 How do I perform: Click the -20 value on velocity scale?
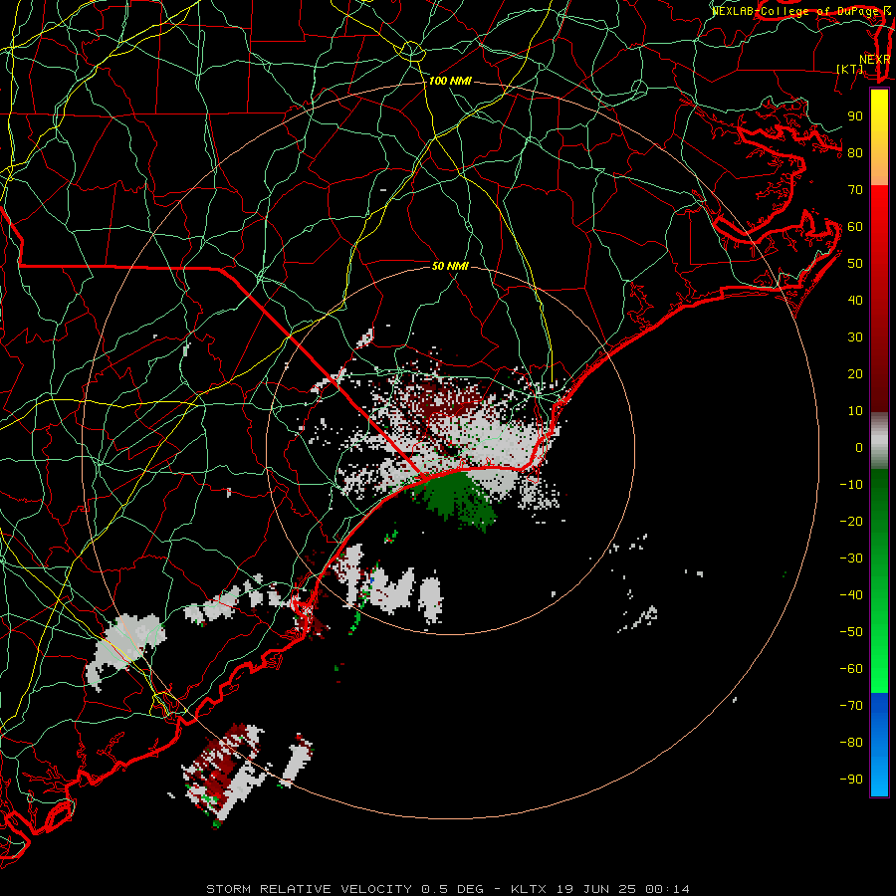(x=851, y=521)
